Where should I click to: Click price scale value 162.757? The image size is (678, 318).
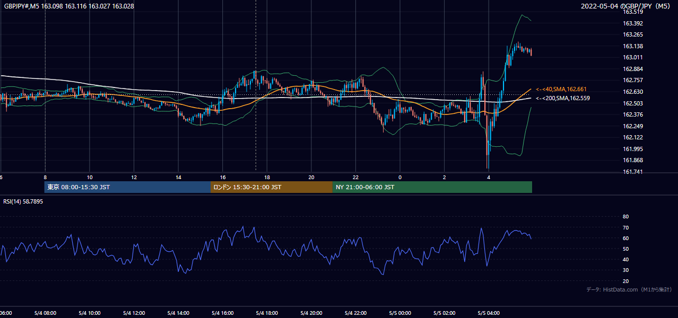(x=632, y=80)
